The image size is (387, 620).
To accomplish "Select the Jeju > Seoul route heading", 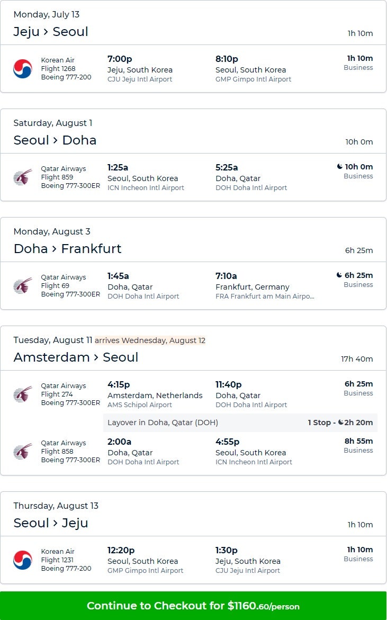I will click(x=51, y=32).
